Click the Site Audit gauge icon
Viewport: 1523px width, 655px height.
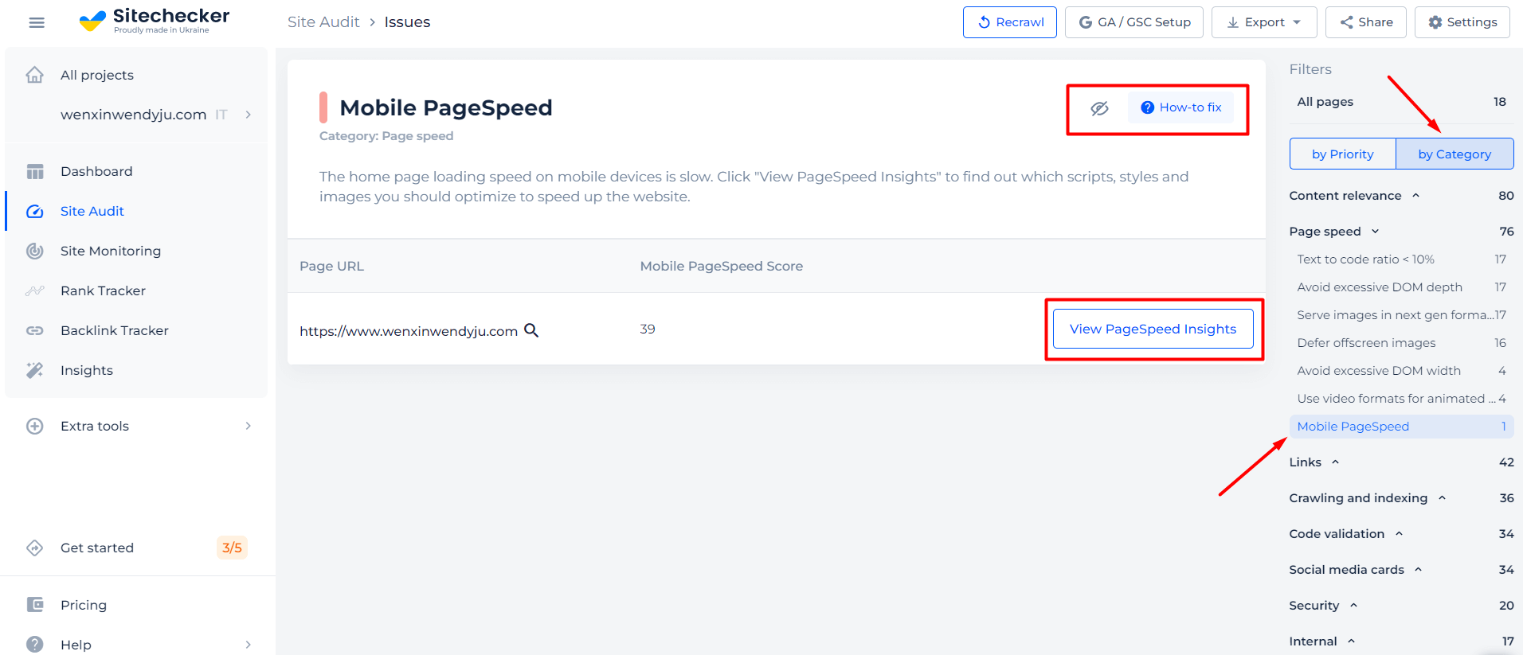tap(35, 211)
